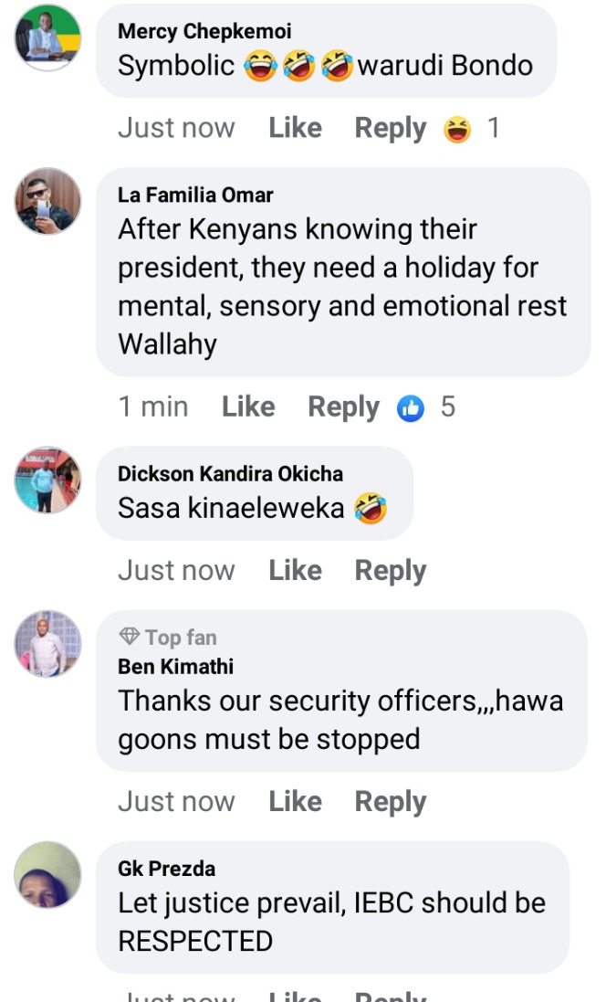Viewport: 606px width, 1002px height.
Task: Open Ben Kimathi's name link
Action: click(x=175, y=667)
